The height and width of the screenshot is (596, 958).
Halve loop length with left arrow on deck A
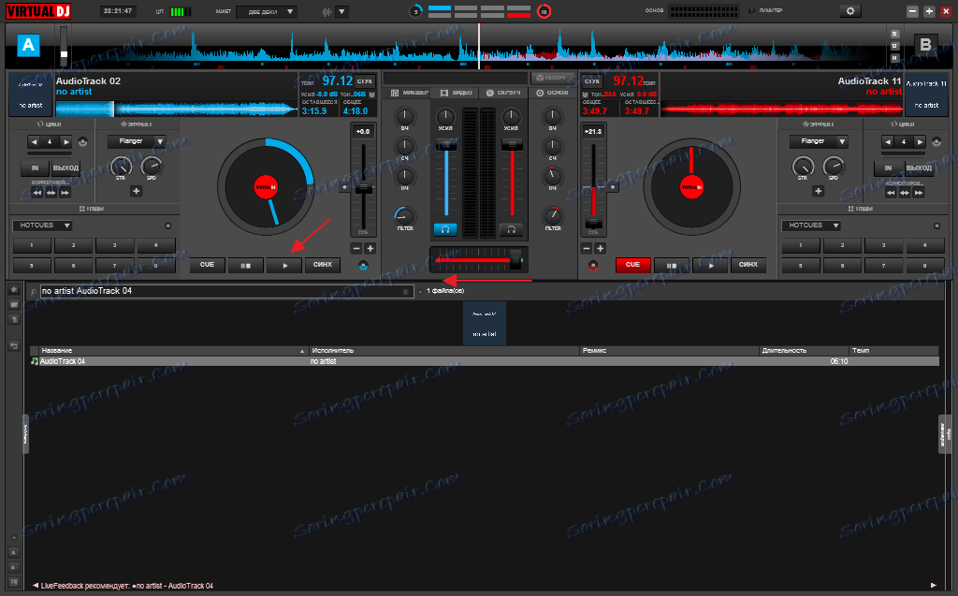pos(35,142)
